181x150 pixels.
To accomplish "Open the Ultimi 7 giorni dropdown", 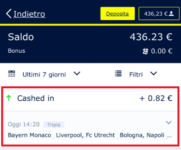I will (x=44, y=74).
